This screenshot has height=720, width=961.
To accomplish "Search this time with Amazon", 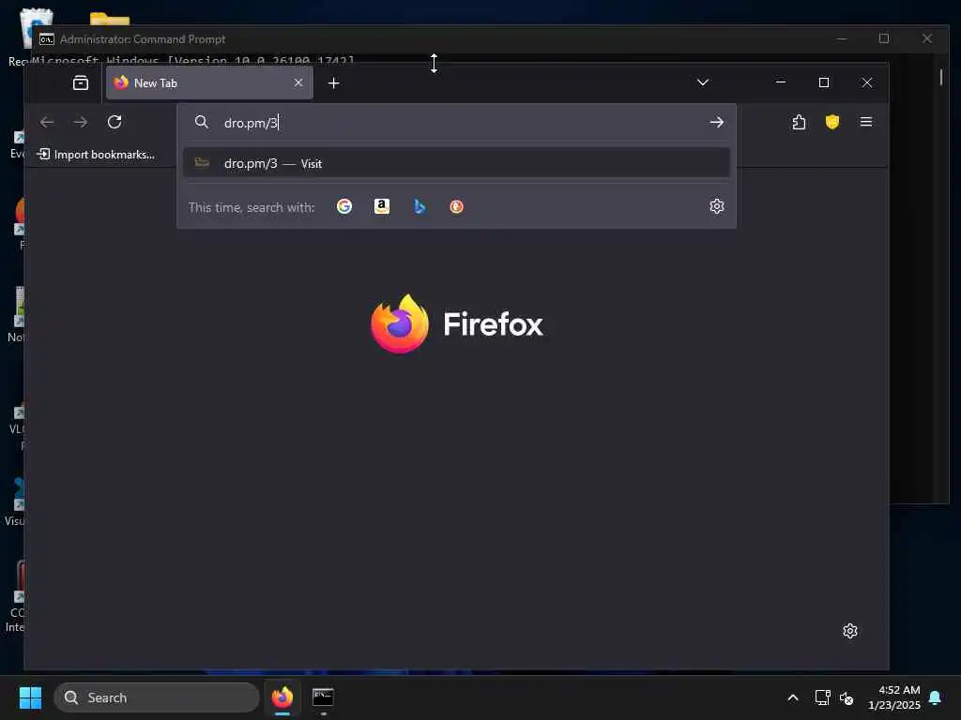I will tap(382, 206).
